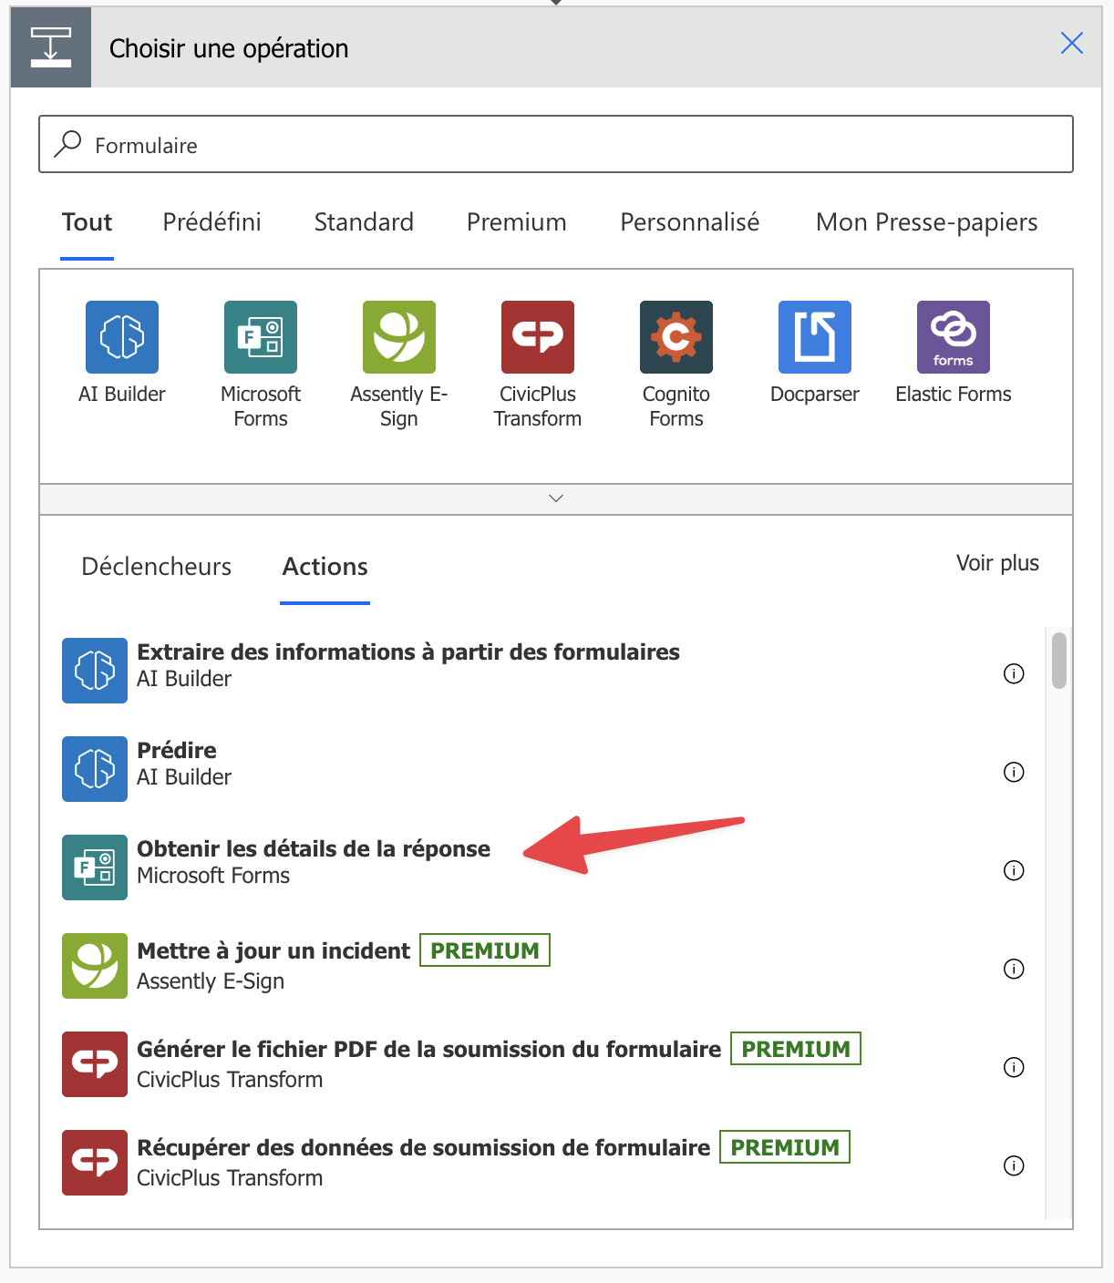The height and width of the screenshot is (1283, 1114).
Task: Open the Cognito Forms connector
Action: click(x=676, y=337)
